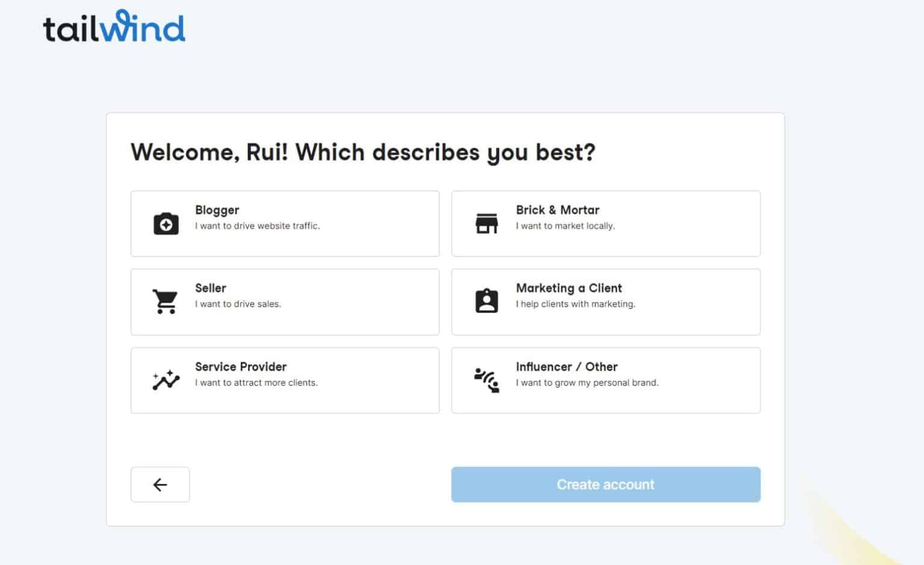Viewport: 924px width, 565px height.
Task: Click the ID badge icon for Marketing a Client
Action: tap(486, 301)
